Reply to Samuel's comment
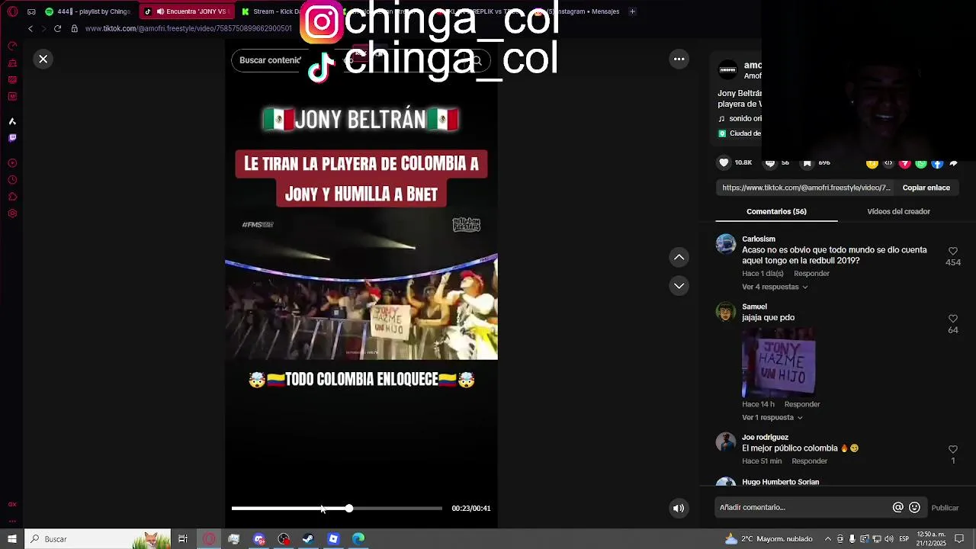 coord(802,404)
